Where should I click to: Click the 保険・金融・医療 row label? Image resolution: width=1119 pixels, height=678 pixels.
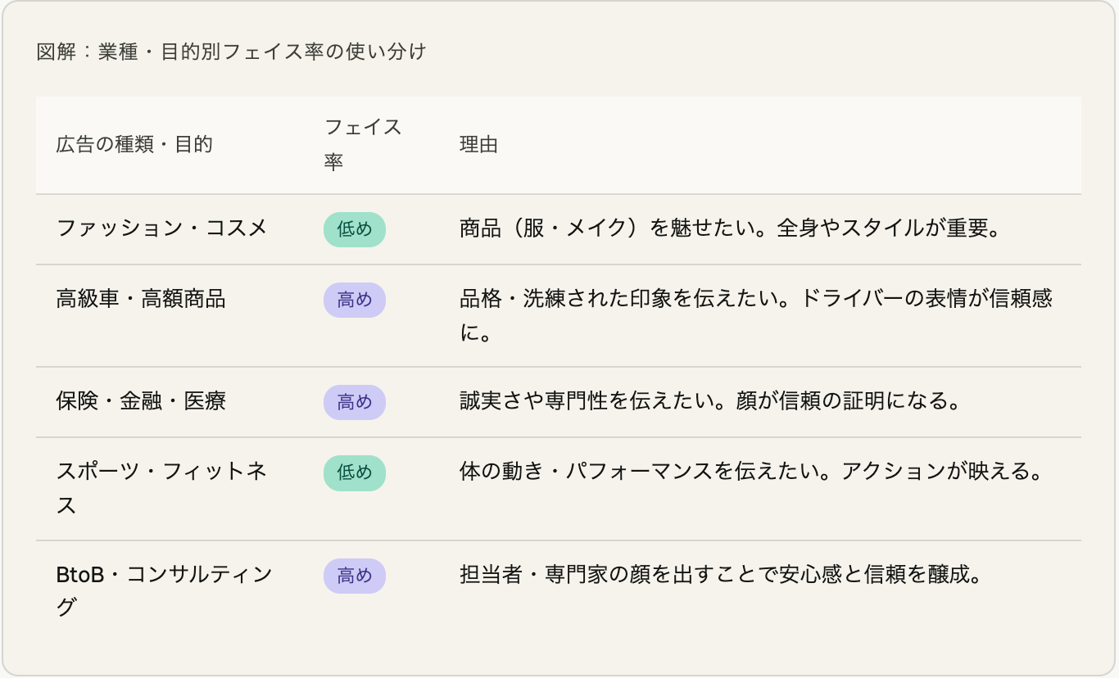click(141, 401)
